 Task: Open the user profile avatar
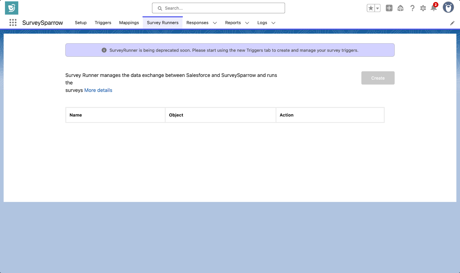tap(448, 8)
